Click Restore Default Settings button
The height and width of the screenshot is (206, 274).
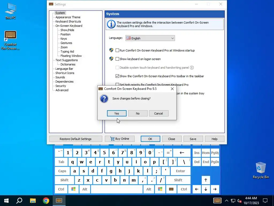coord(75,139)
